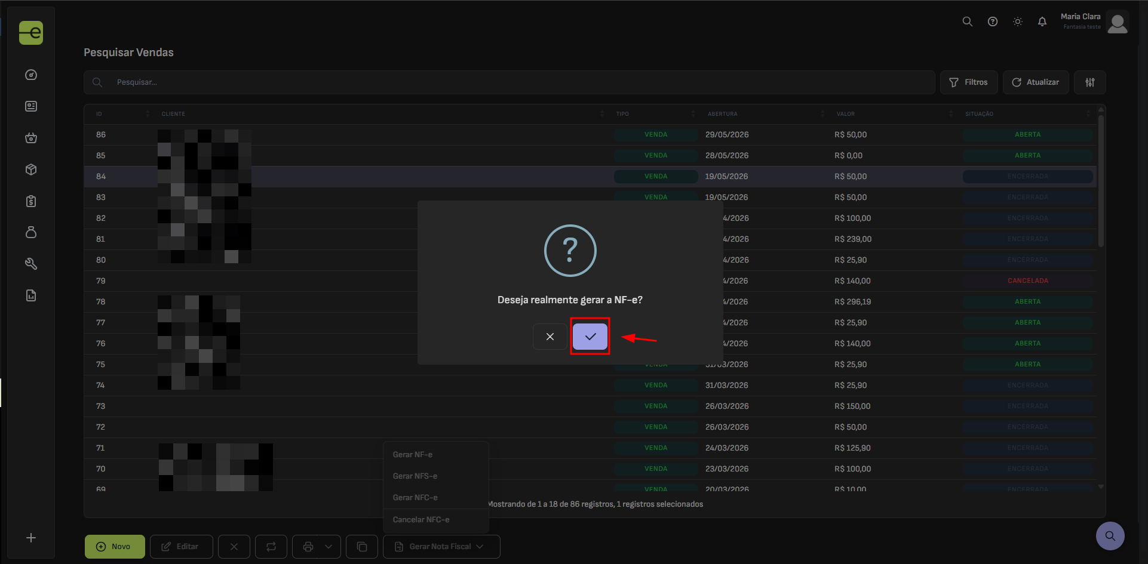The image size is (1148, 564).
Task: Sort by the ABERTURA column header
Action: (766, 114)
